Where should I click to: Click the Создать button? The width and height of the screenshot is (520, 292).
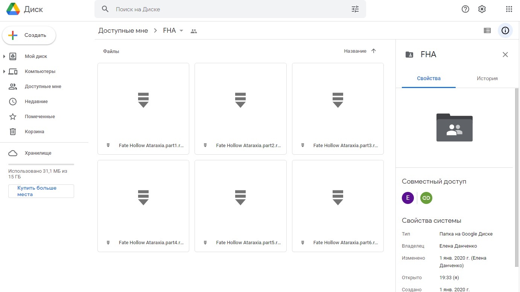pos(29,35)
